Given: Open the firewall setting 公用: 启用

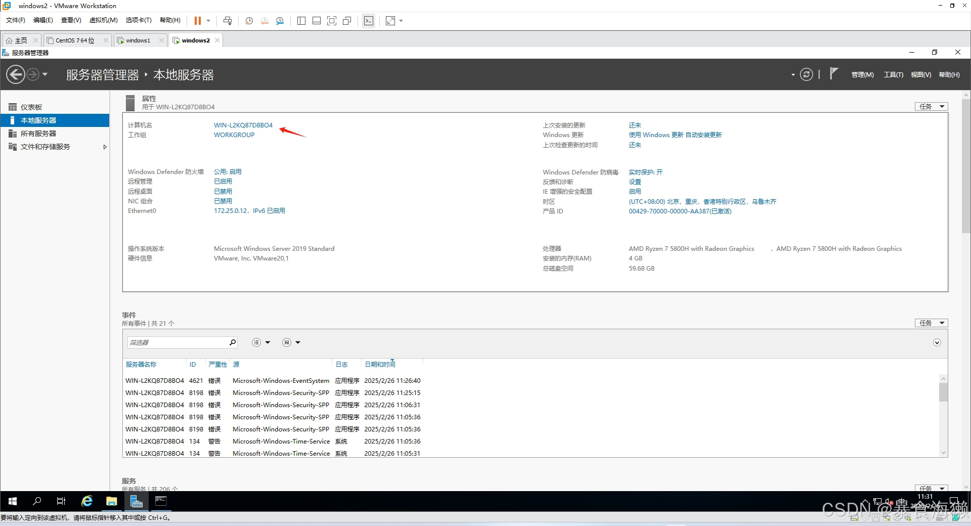Looking at the screenshot, I should [x=228, y=172].
